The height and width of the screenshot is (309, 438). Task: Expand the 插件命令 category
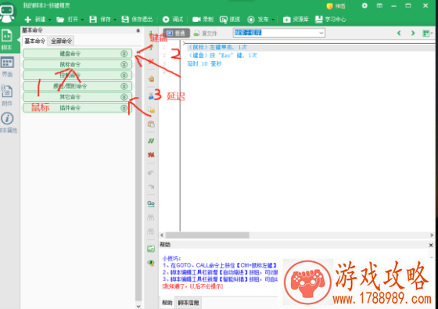[x=77, y=108]
